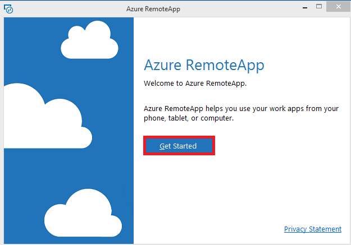Click the Azure RemoteApp title bar icon

pos(7,8)
